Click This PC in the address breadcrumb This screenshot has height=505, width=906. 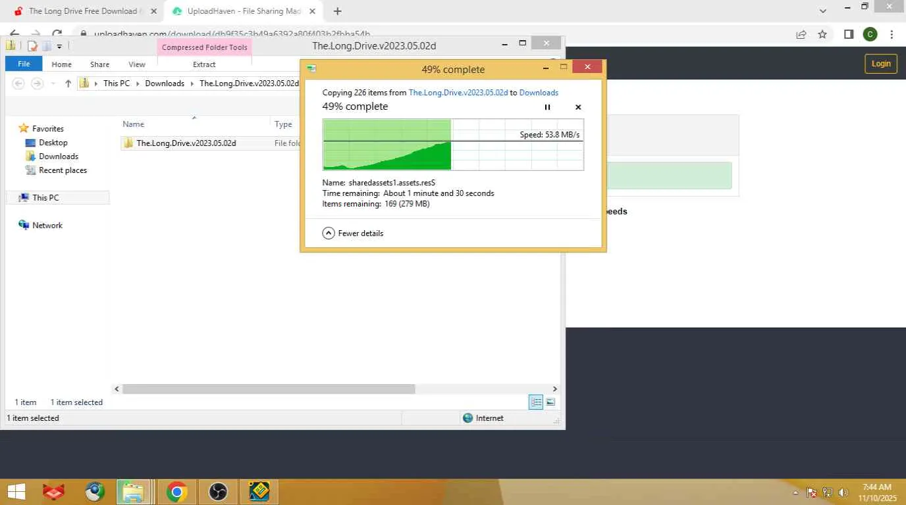click(117, 84)
